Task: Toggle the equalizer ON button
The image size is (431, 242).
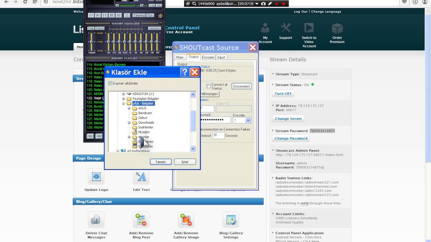Action: click(91, 28)
